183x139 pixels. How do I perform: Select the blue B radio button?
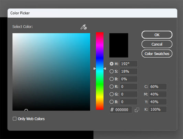pos(112,102)
